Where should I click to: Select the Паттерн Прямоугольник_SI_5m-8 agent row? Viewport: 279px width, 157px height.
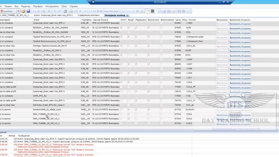[50, 46]
